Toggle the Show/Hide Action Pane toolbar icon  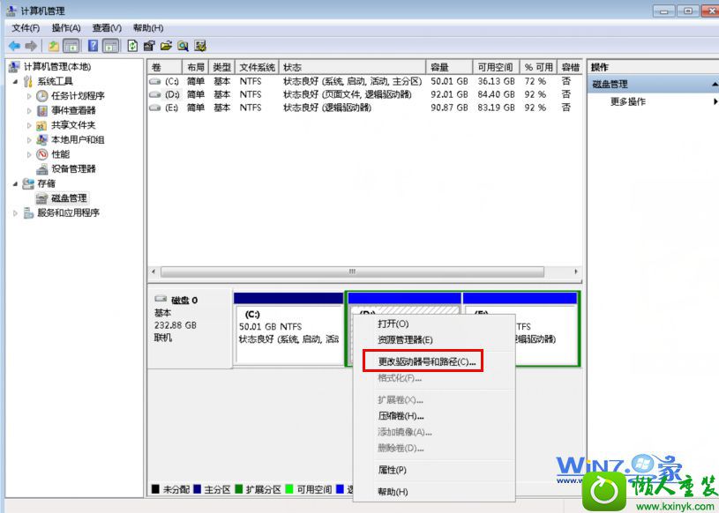[110, 46]
